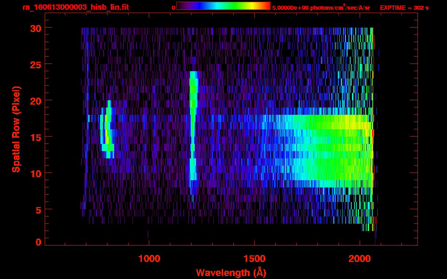Click the 2000 wavelength tick label
Screen dimensions: 447x279
[x=360, y=258]
